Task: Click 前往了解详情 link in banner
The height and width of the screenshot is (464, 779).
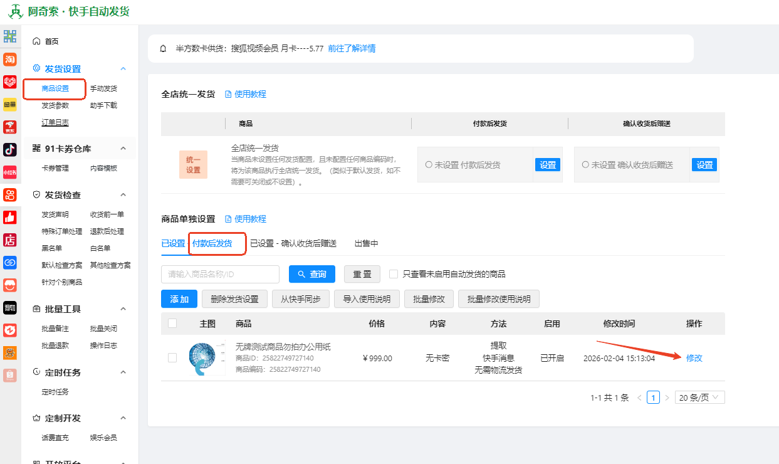Action: point(352,48)
